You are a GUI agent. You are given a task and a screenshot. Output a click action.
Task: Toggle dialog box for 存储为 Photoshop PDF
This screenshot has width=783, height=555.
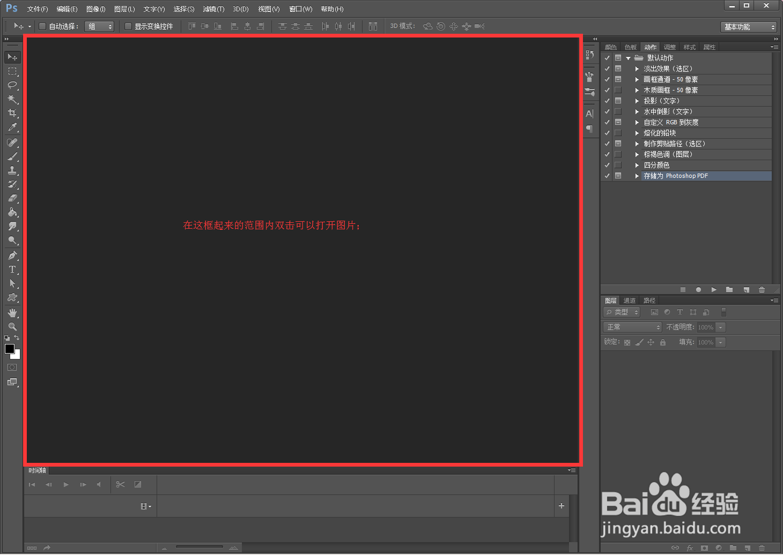[x=618, y=176]
